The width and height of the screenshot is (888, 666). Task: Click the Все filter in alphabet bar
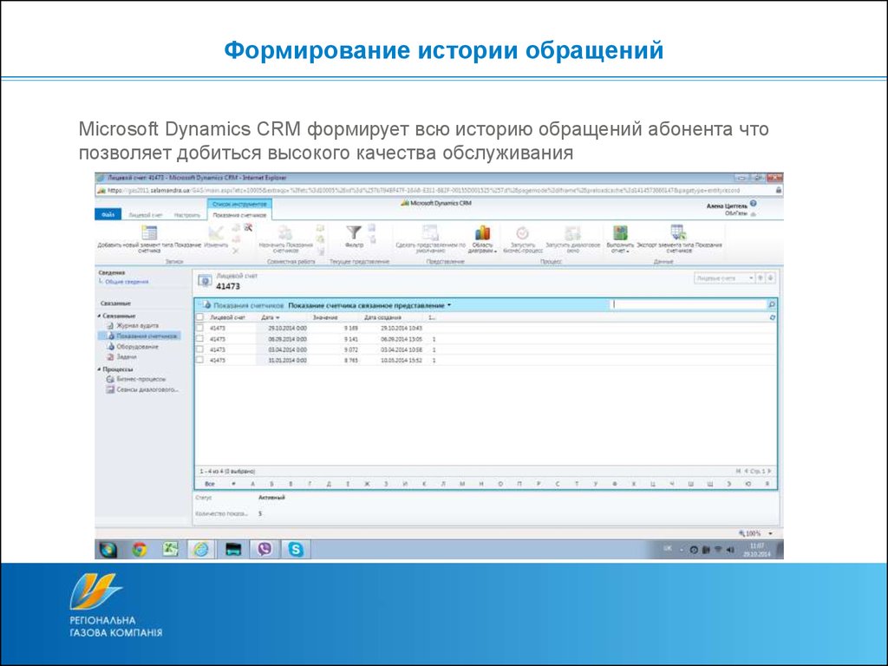[x=210, y=484]
